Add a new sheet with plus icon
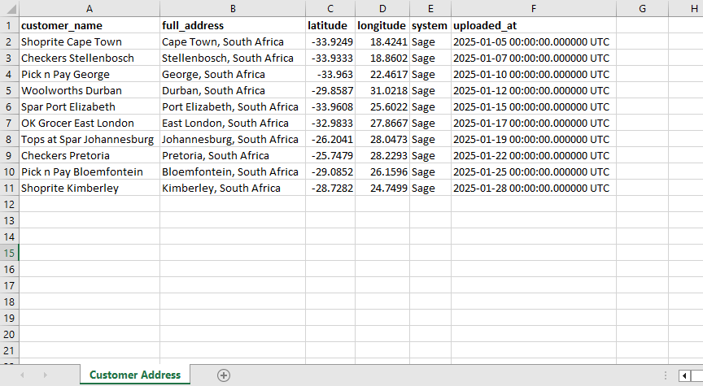This screenshot has width=703, height=386. [224, 375]
